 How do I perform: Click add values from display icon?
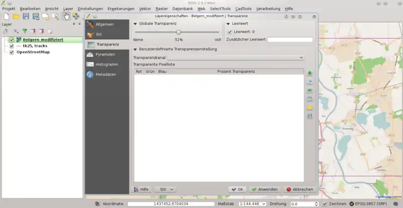[x=310, y=82]
